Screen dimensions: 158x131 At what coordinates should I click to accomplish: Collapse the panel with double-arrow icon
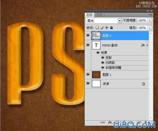click(148, 11)
